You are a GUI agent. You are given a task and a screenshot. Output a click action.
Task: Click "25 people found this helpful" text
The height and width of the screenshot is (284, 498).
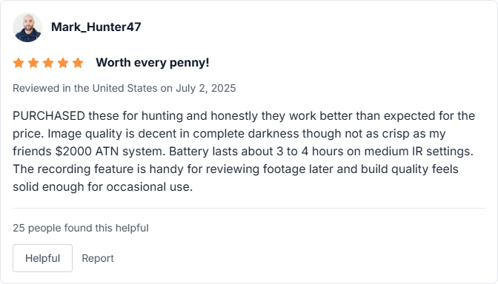[x=81, y=228]
